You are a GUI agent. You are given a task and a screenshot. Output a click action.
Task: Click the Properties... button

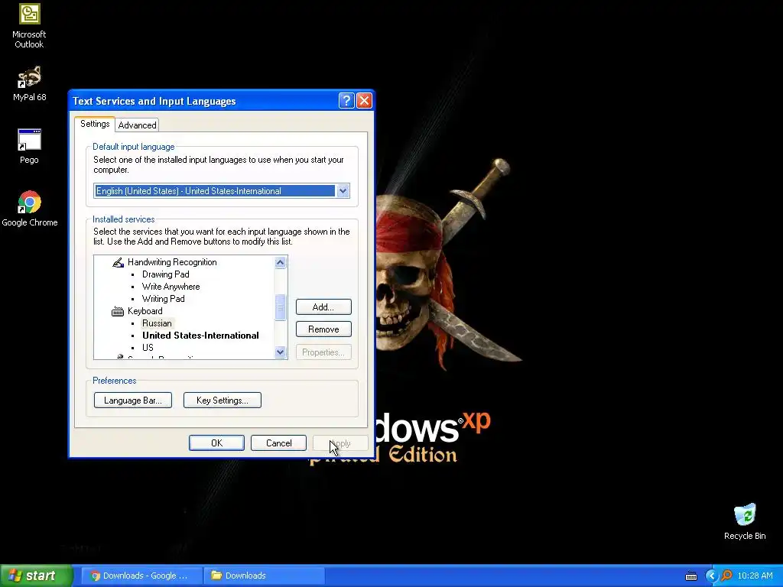(323, 352)
